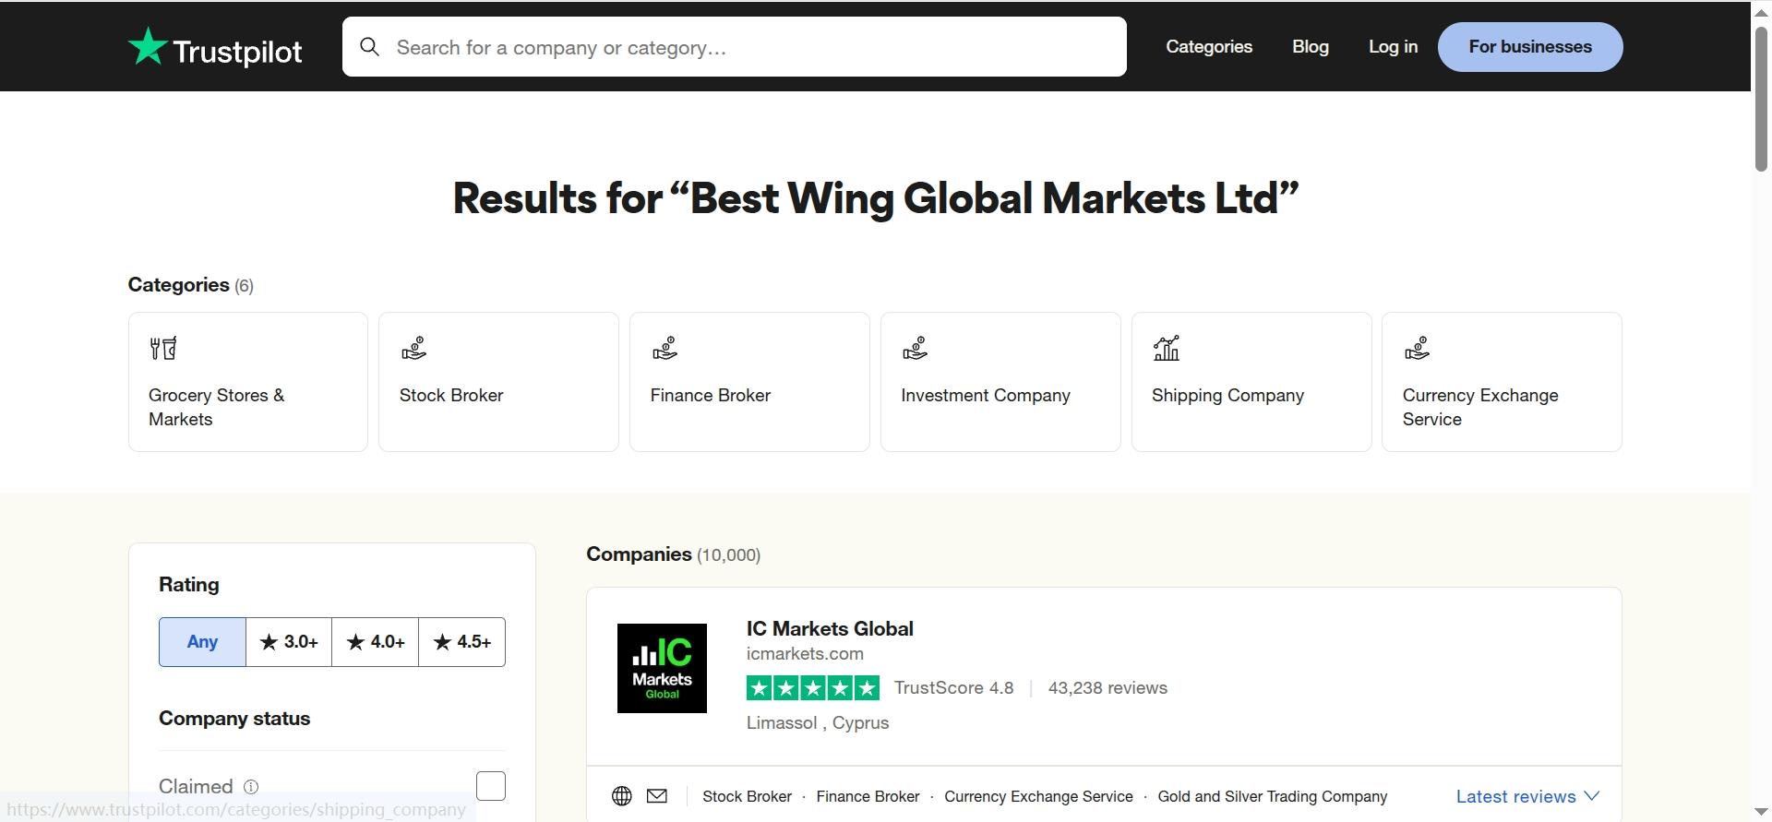Click the Log in link

tap(1393, 46)
